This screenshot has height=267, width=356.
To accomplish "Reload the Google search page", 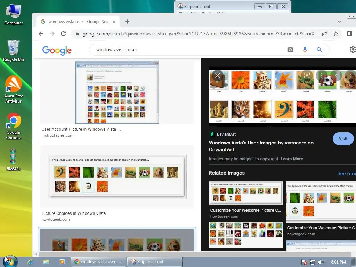I will (x=63, y=34).
